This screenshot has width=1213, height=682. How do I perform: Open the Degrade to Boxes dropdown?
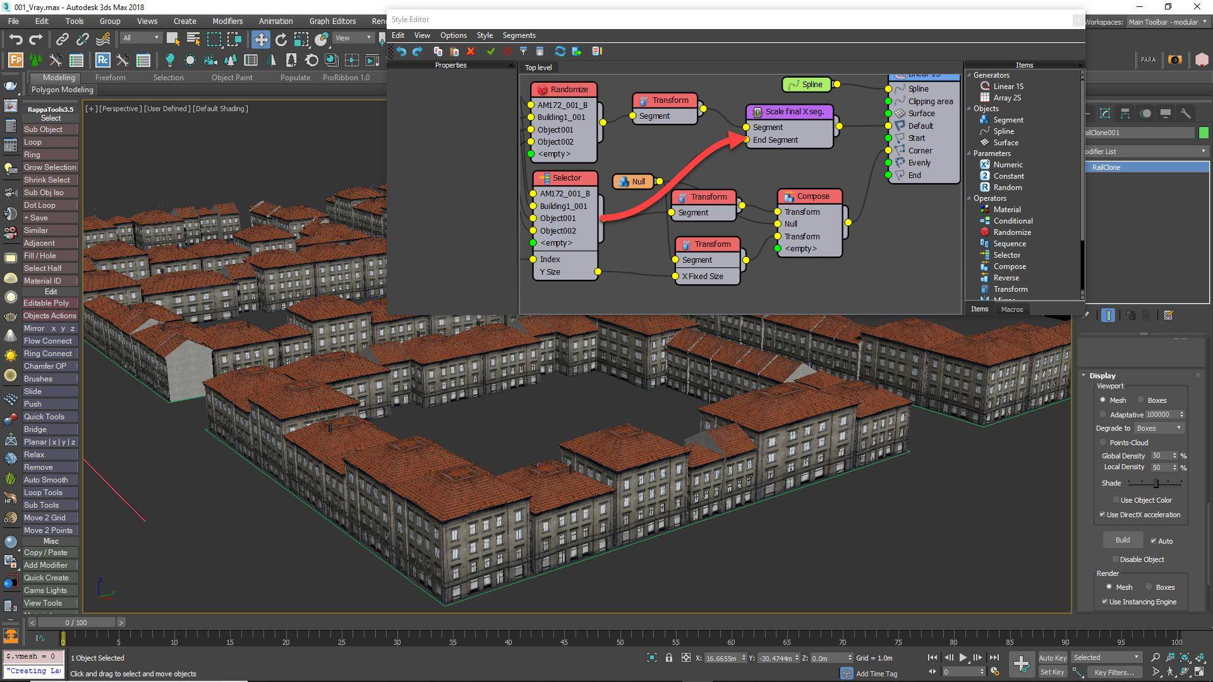coord(1158,428)
